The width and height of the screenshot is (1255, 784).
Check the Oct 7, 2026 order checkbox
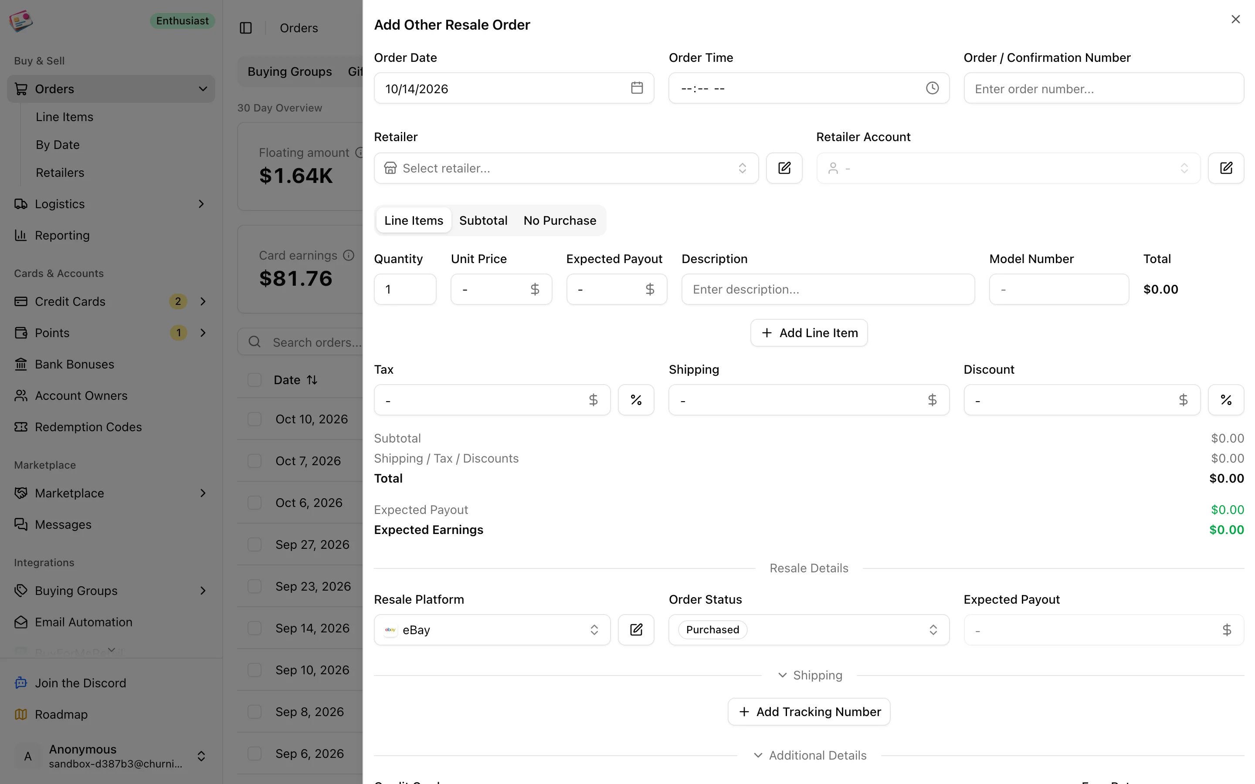tap(254, 461)
